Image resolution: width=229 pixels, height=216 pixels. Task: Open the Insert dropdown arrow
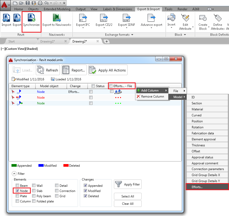coord(171,28)
